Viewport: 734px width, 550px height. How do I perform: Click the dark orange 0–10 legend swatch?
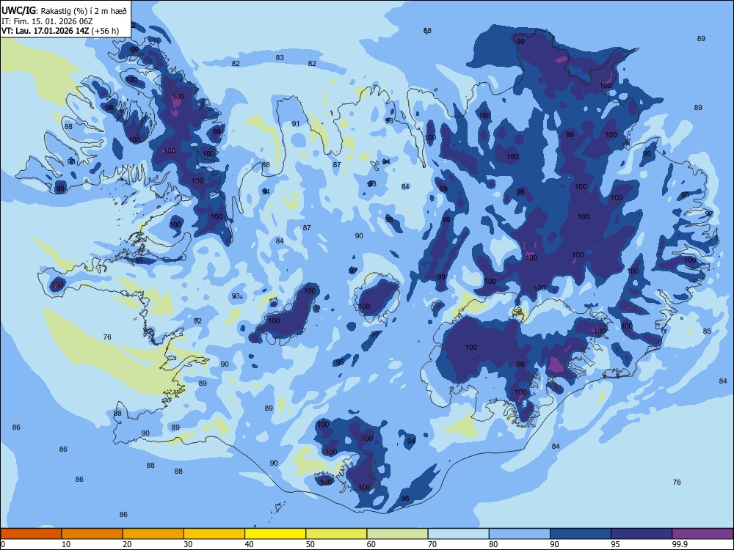click(31, 534)
